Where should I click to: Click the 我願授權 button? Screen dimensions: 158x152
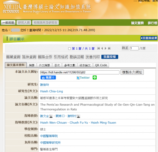point(110,57)
